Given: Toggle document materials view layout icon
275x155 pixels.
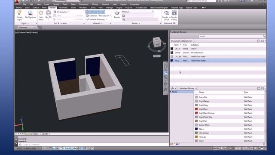Looking at the screenshot, I should (259, 41).
